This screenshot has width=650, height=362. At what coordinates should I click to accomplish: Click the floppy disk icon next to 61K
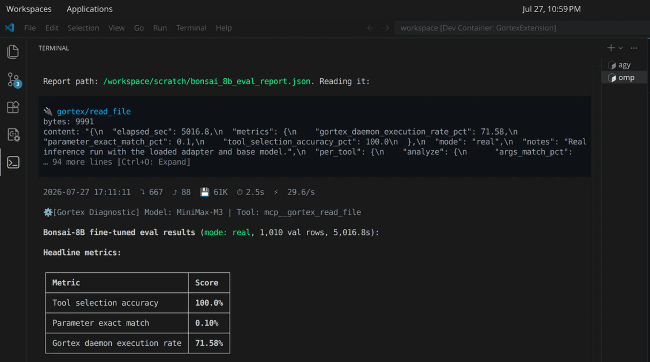[x=204, y=192]
